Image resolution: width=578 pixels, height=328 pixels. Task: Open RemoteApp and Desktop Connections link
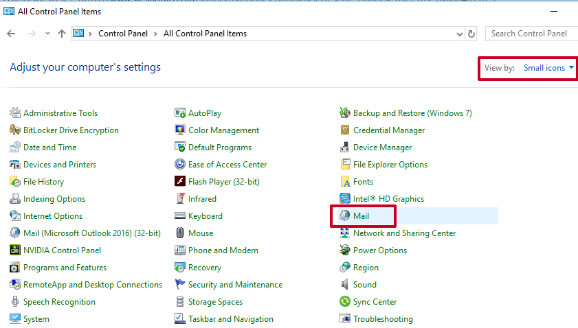click(x=93, y=285)
